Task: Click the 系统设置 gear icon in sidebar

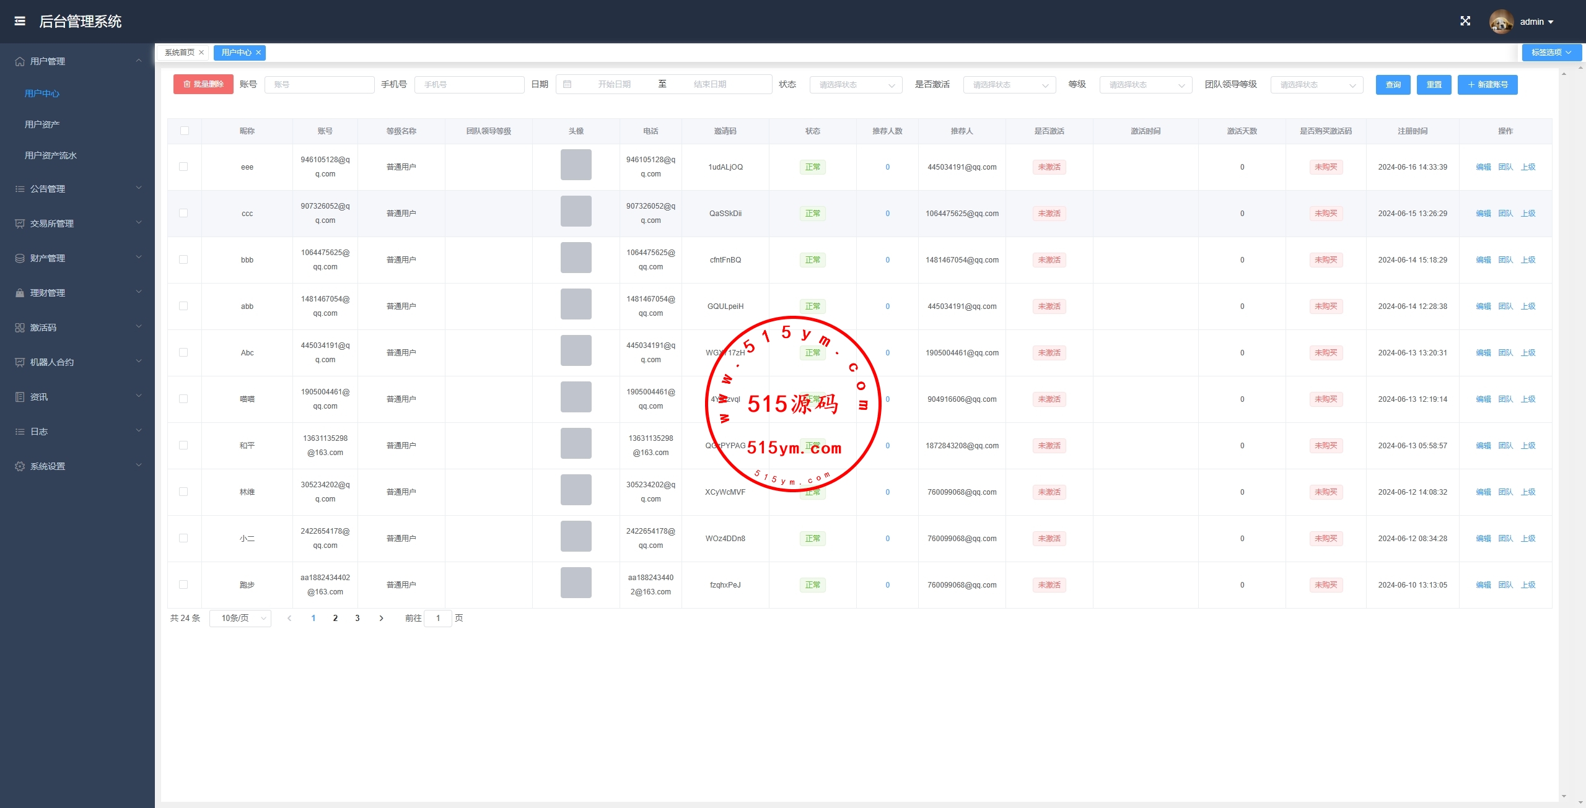Action: coord(20,466)
